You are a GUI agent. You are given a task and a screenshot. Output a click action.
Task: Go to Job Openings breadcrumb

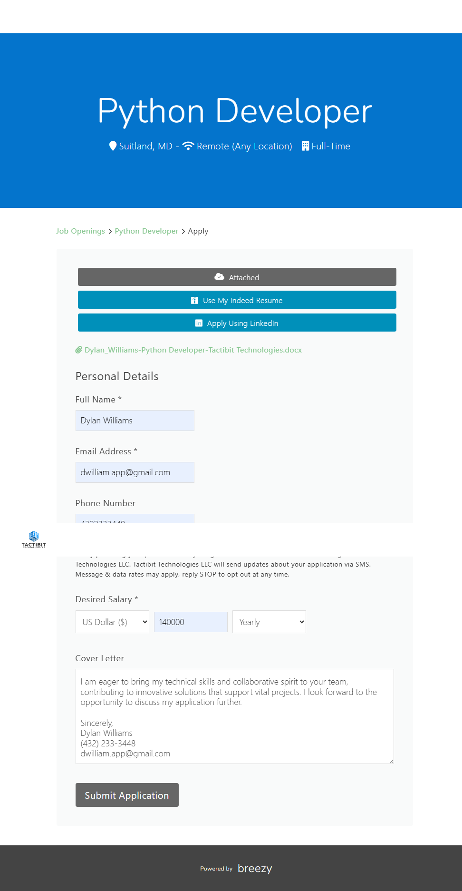(80, 231)
